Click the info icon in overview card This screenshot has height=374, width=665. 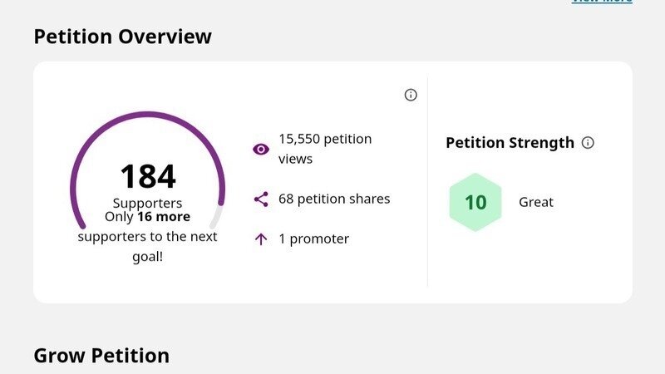tap(411, 95)
